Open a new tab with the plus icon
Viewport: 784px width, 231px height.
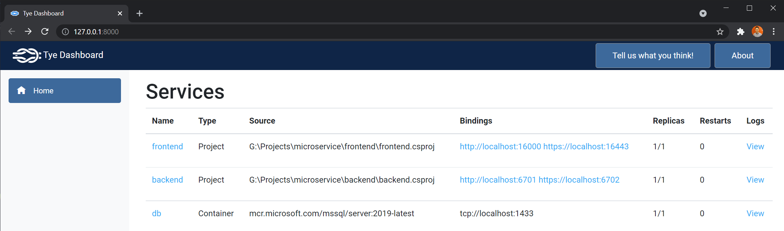tap(140, 13)
